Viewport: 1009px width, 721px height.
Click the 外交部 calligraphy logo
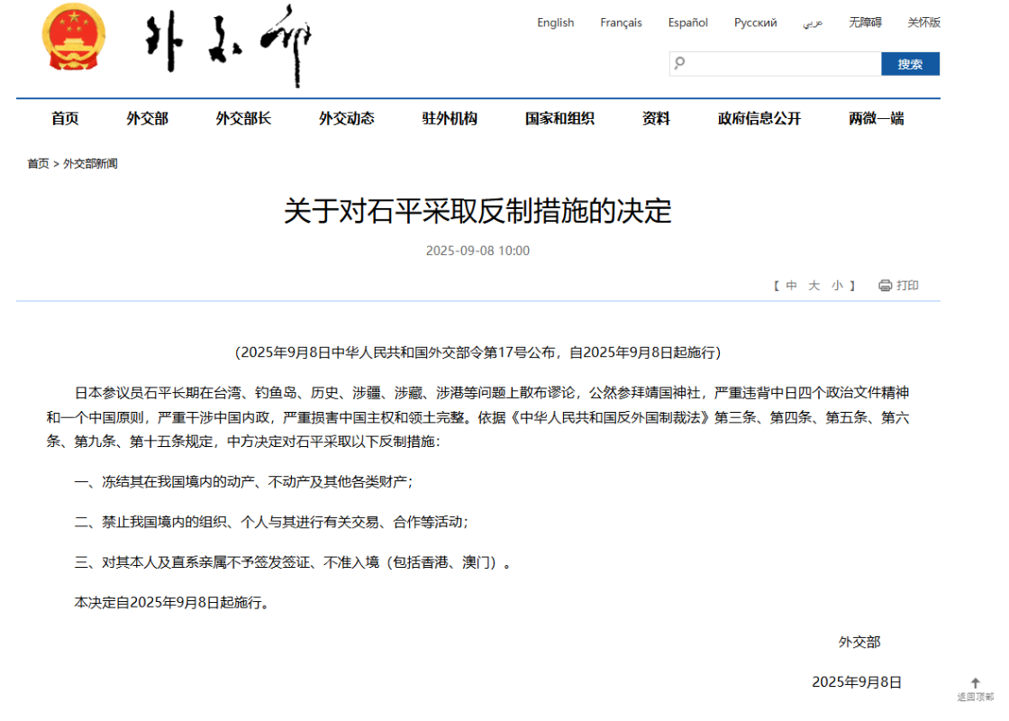[228, 45]
